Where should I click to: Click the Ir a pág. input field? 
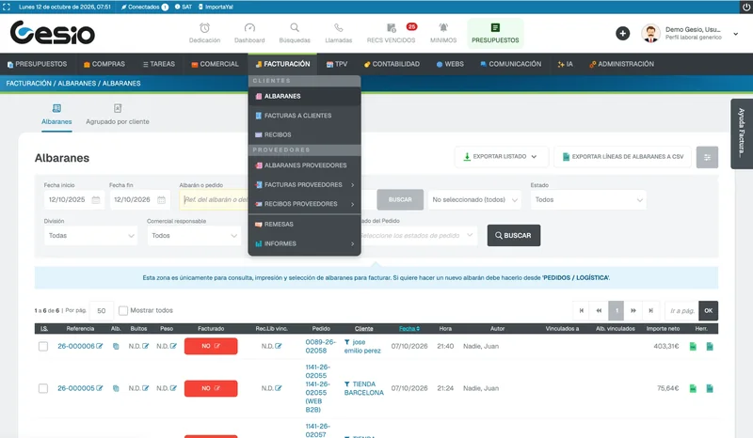tap(681, 310)
